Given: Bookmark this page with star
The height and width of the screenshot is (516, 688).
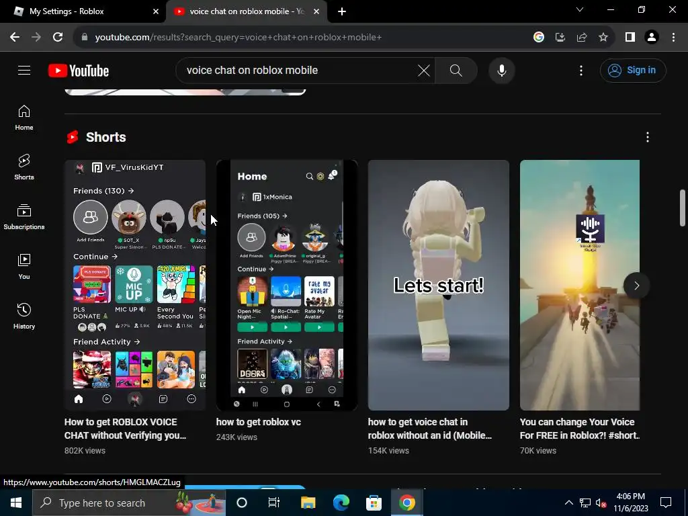Looking at the screenshot, I should pos(603,38).
